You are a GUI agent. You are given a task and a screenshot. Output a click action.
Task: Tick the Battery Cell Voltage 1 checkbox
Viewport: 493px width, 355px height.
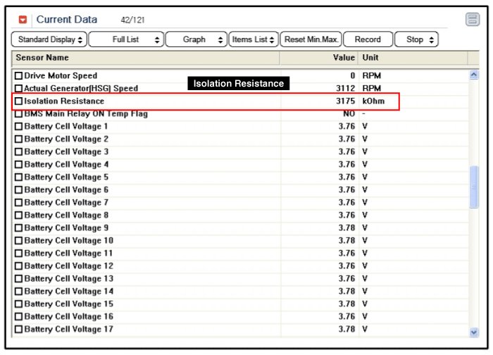19,127
